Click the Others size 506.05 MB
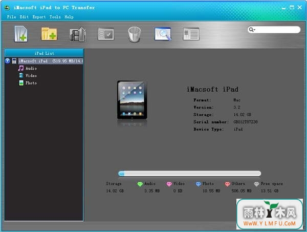307x232 pixels. point(242,191)
